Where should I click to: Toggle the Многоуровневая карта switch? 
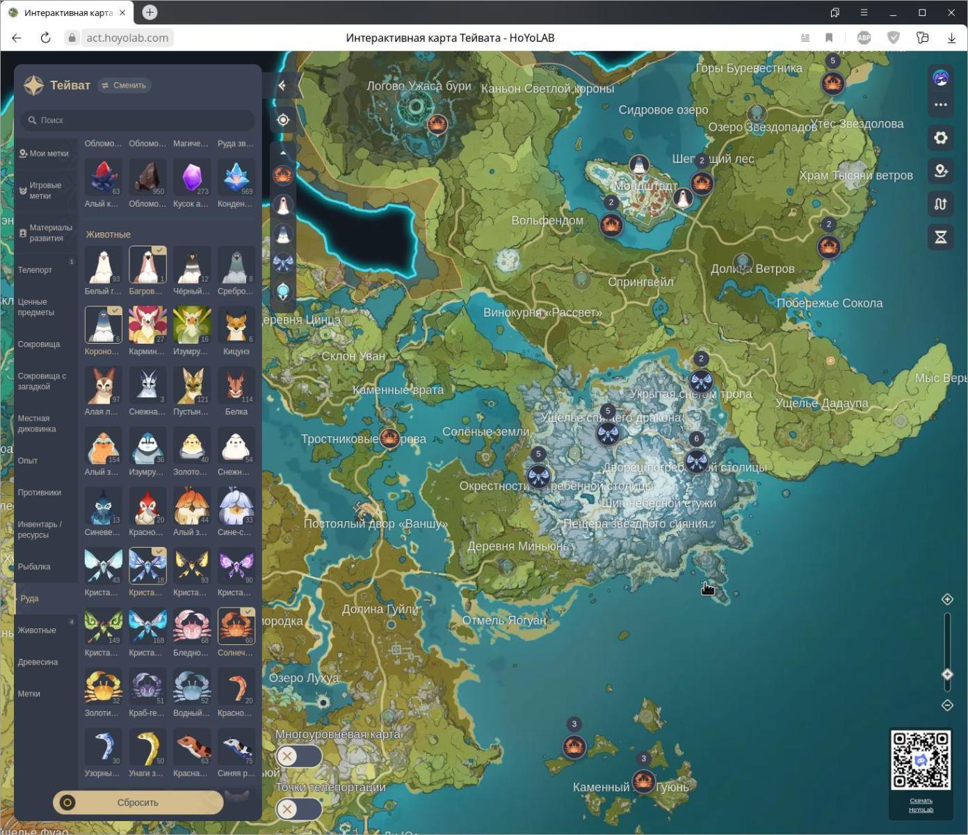299,756
